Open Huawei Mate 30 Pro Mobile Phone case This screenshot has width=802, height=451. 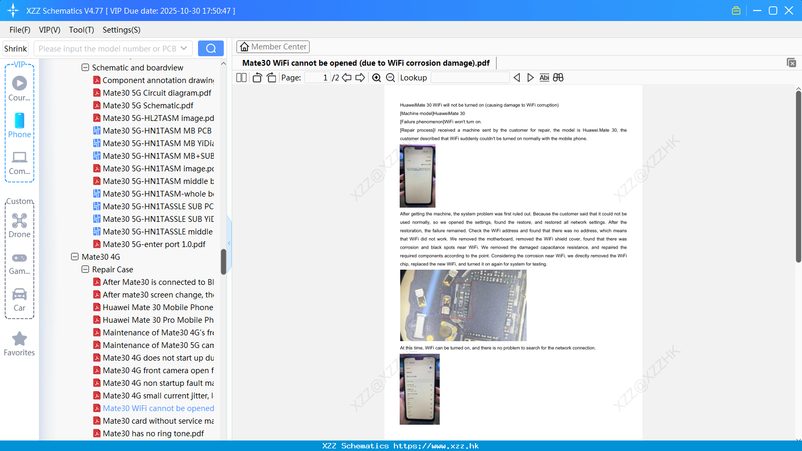click(154, 320)
